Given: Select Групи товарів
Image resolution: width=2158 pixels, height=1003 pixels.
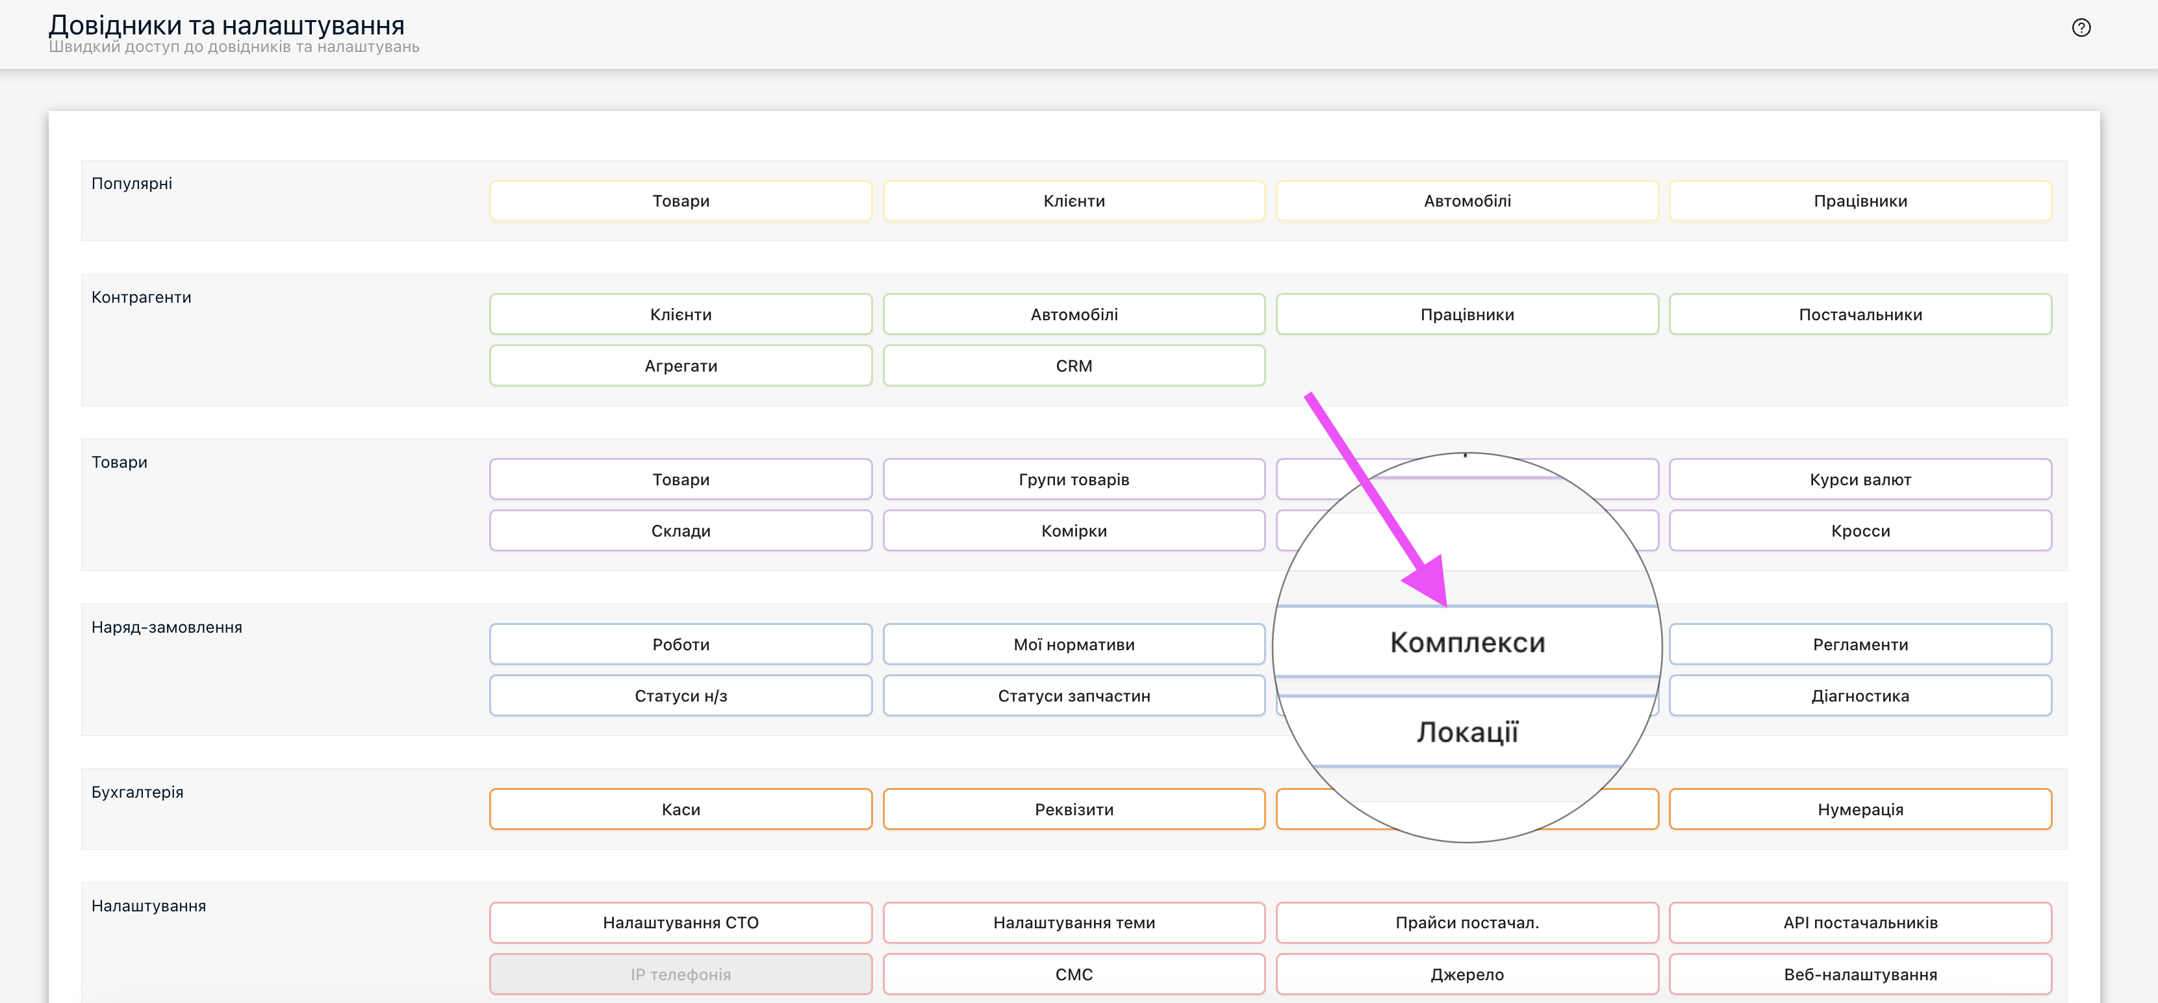Looking at the screenshot, I should (x=1074, y=479).
